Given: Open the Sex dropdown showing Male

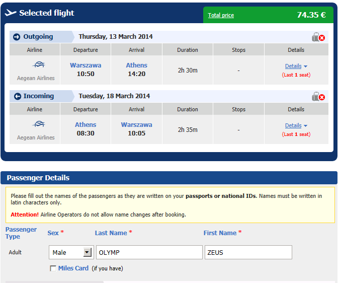Looking at the screenshot, I should 71,252.
